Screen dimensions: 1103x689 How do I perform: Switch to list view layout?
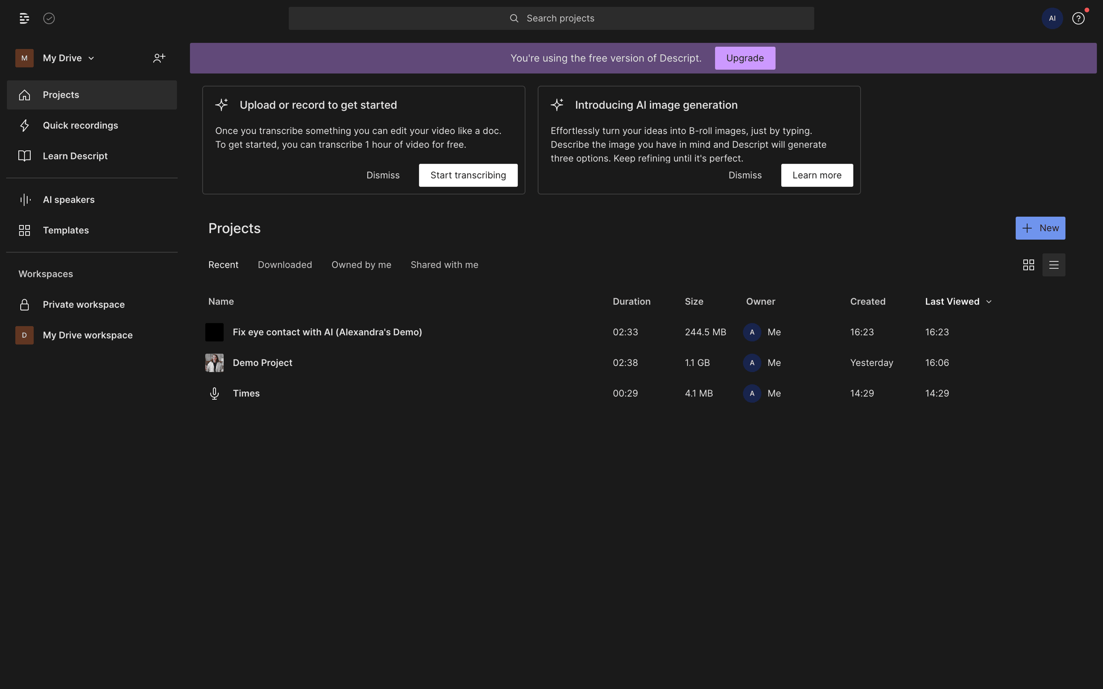click(x=1054, y=265)
